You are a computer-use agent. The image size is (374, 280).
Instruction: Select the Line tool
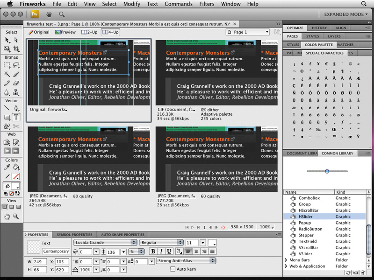7,108
